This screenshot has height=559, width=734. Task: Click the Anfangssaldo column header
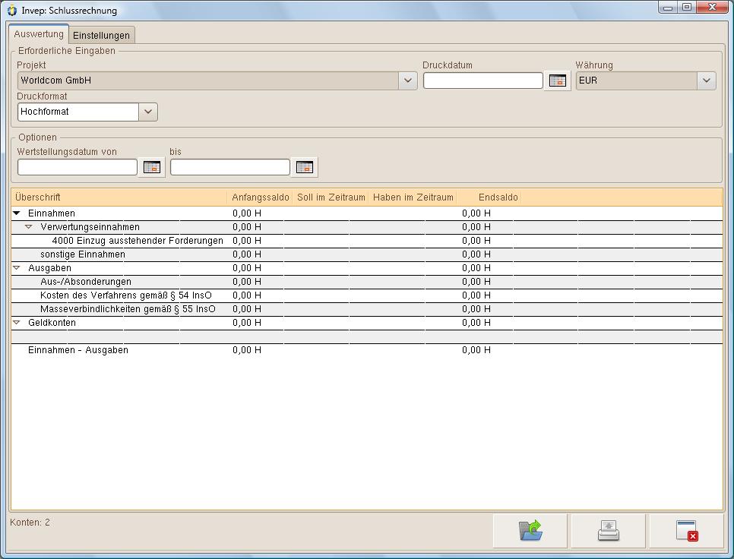coord(261,197)
